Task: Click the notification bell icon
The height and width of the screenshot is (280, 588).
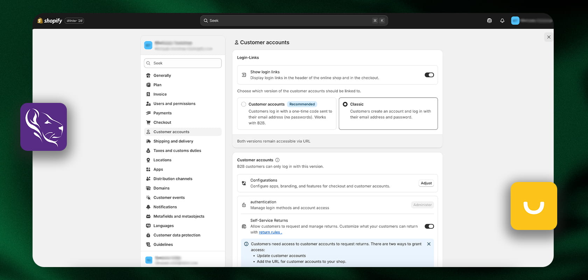Action: [x=502, y=21]
